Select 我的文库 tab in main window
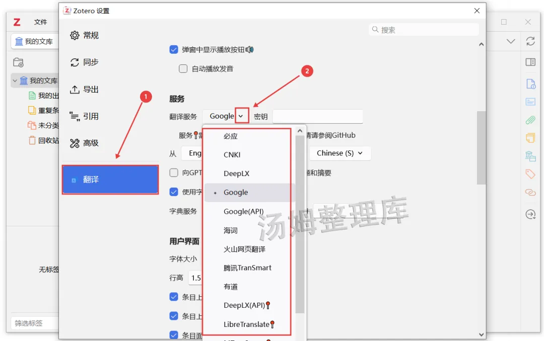Viewport: 544px width, 341px height. tap(34, 42)
